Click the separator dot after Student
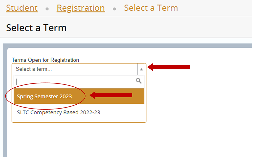Screen dimensions: 253x158 47,9
